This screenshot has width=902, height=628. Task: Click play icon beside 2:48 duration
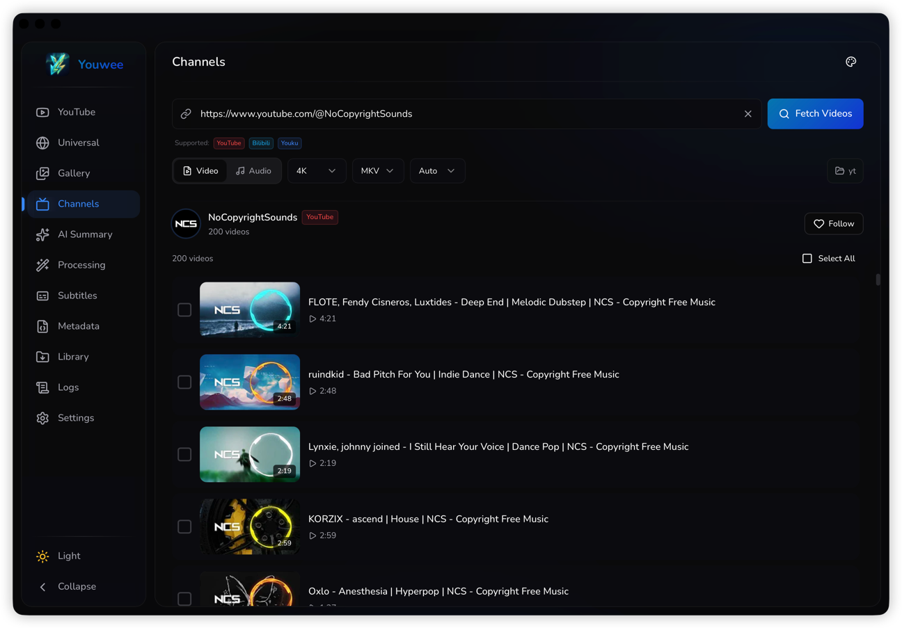(312, 391)
